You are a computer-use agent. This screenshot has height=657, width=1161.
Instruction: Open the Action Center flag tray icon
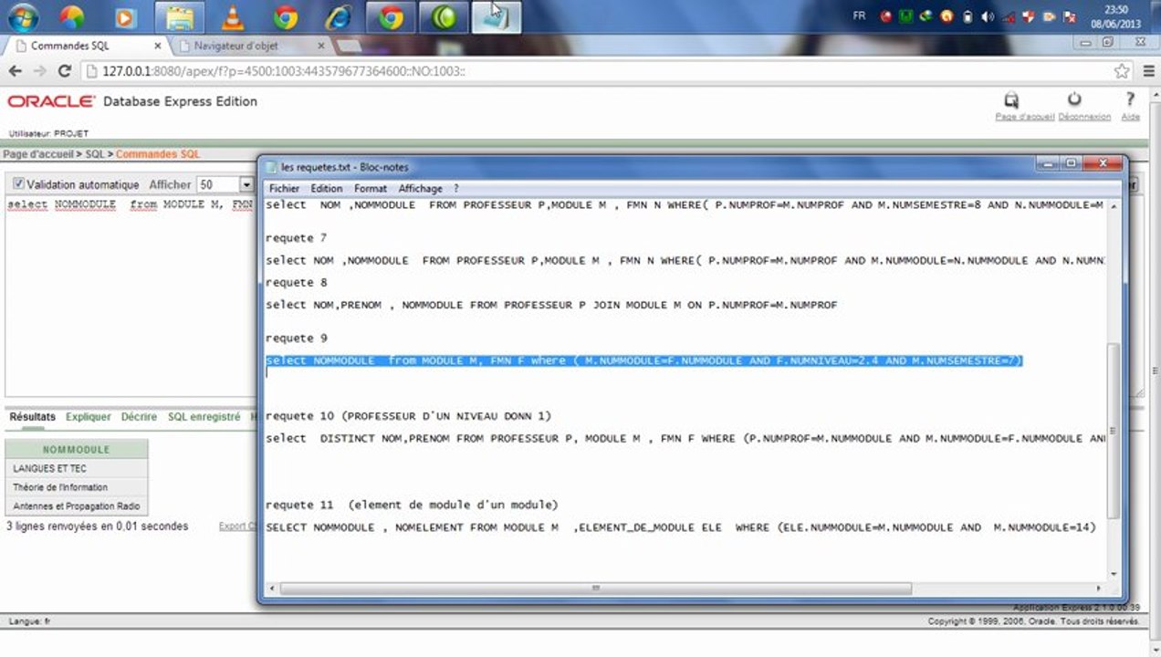point(1068,16)
